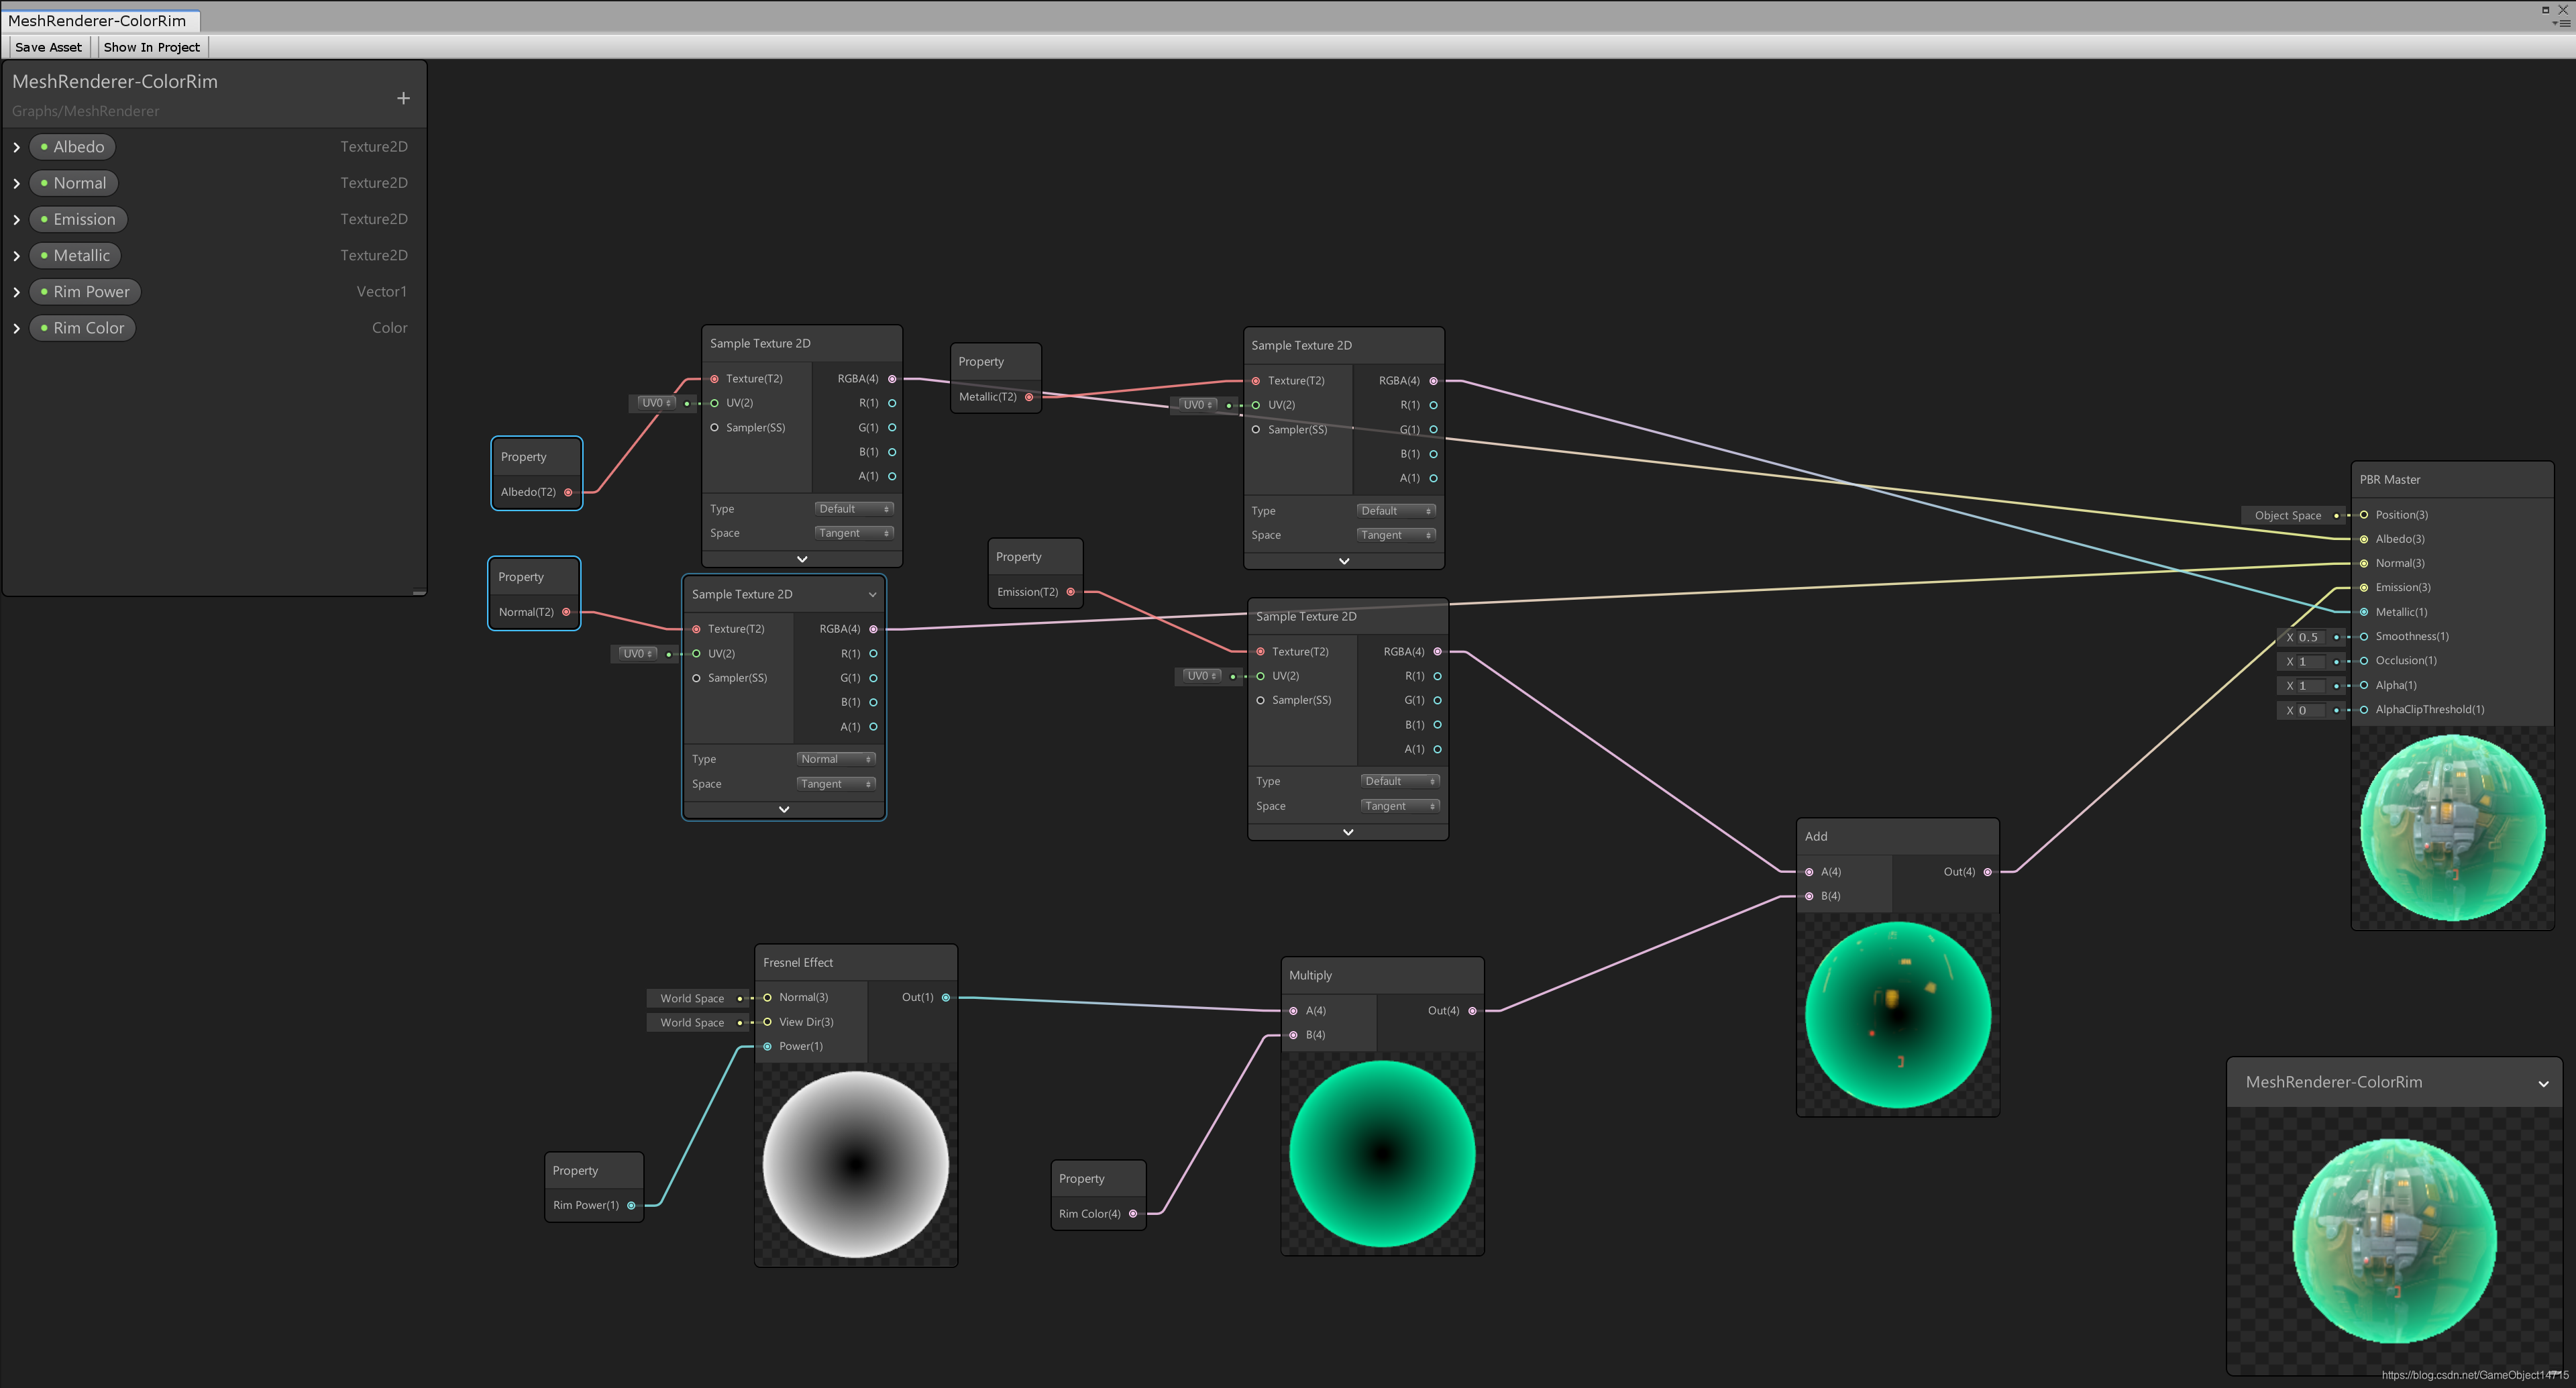The height and width of the screenshot is (1388, 2576).
Task: Expand the Rim Color property row
Action: pos(17,328)
